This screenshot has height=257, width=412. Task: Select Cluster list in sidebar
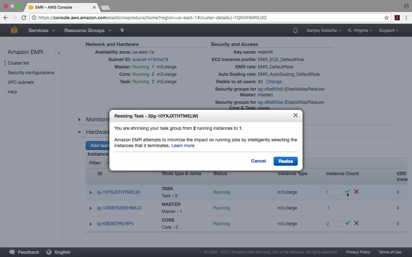pyautogui.click(x=18, y=63)
